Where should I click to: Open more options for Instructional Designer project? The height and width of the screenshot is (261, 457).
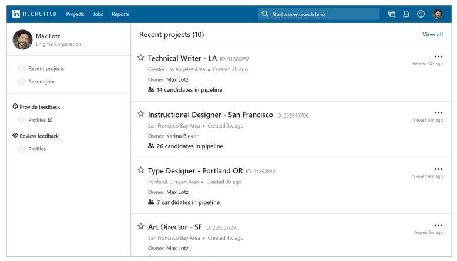(x=438, y=113)
